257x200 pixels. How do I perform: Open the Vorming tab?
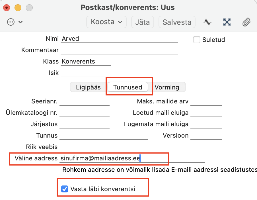coord(167,87)
